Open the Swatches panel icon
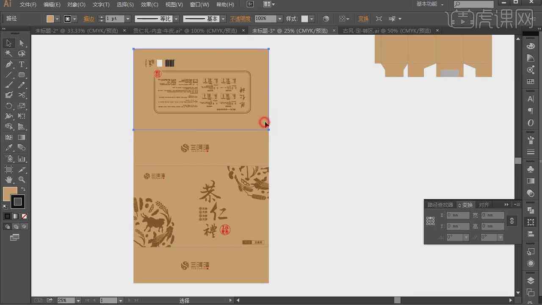This screenshot has height=305, width=542. point(531,82)
